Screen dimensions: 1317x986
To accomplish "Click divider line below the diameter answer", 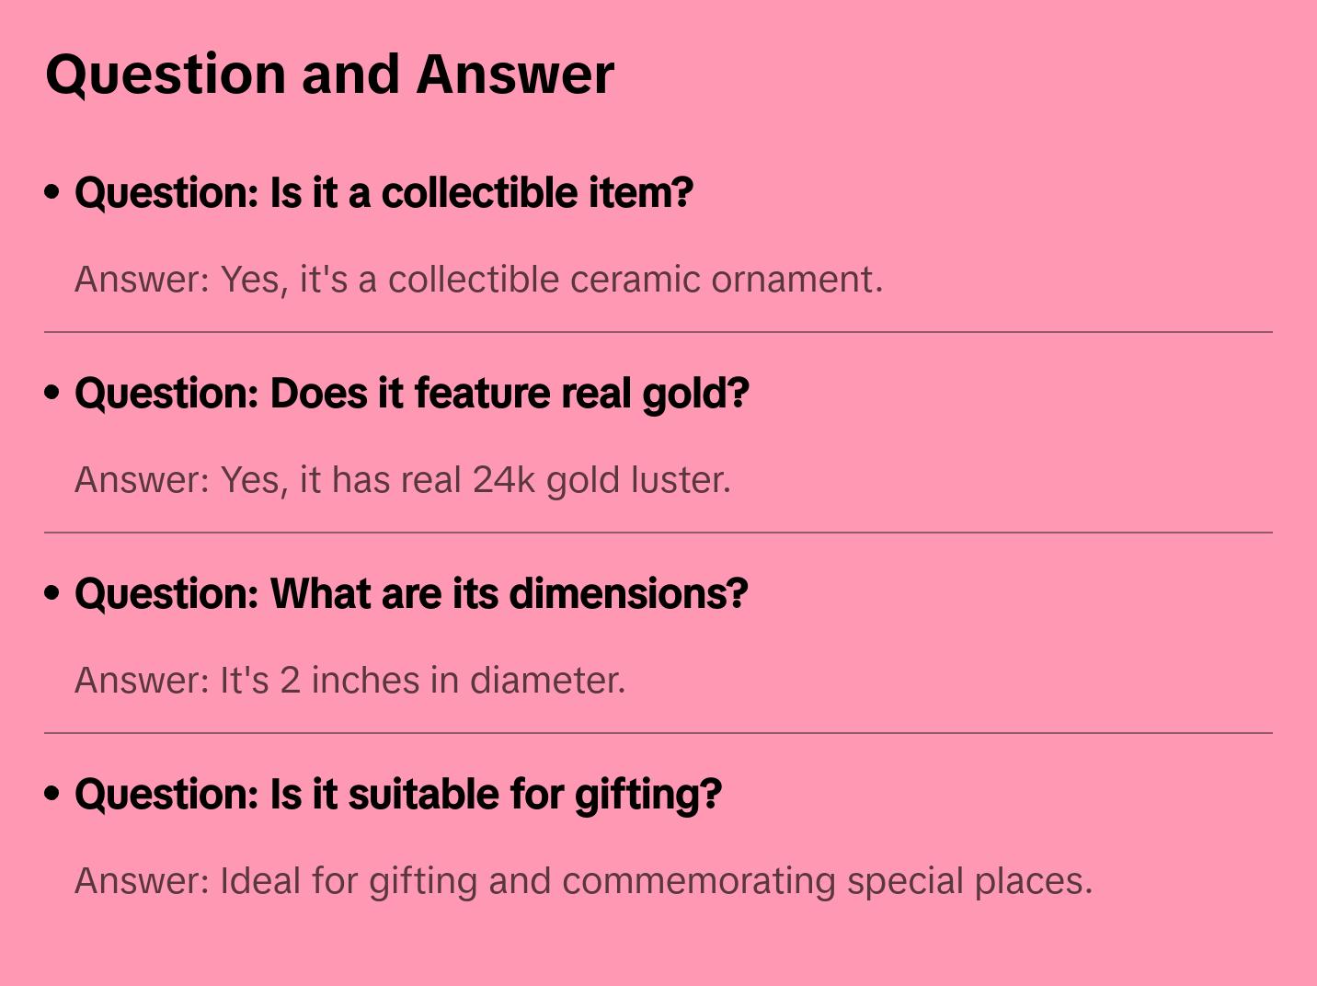I will (658, 733).
